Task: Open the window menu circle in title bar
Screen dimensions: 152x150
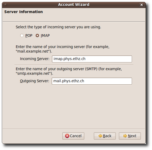Action: [x=6, y=5]
